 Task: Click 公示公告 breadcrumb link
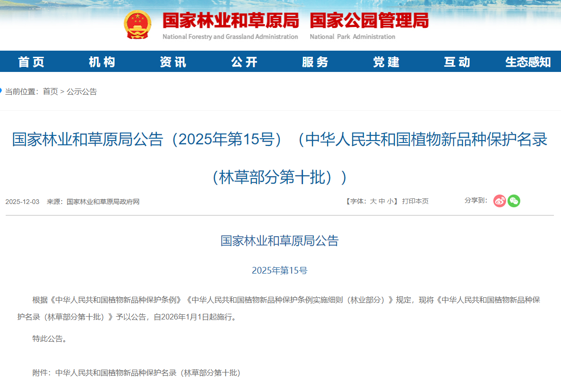click(81, 92)
